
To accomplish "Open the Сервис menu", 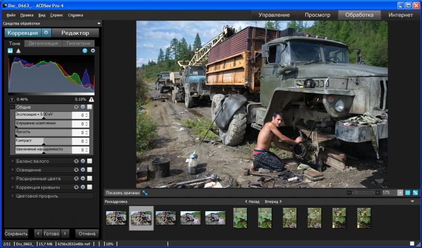I will 56,15.
